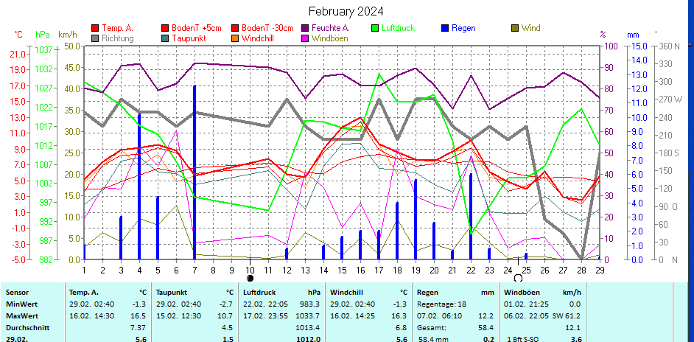Image resolution: width=694 pixels, height=342 pixels.
Task: Click the Sensor row header in table
Action: coord(17,293)
